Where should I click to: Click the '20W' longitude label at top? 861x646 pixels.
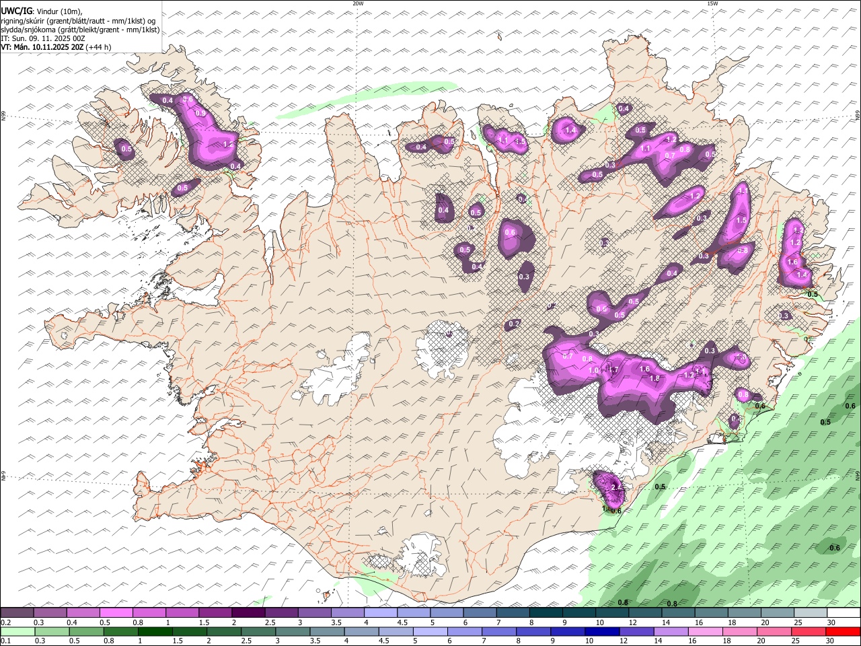(358, 3)
